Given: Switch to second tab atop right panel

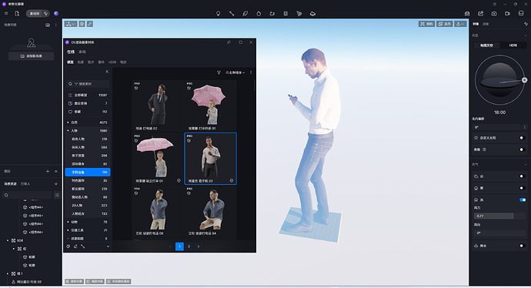Looking at the screenshot, I should [x=486, y=24].
